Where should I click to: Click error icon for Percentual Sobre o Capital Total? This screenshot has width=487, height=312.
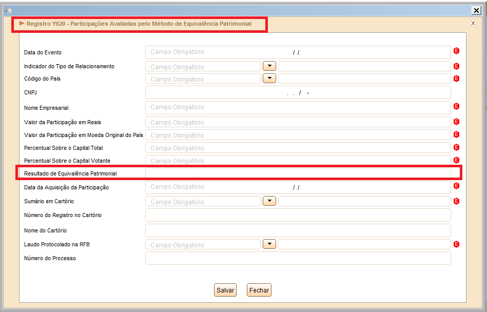(x=456, y=147)
